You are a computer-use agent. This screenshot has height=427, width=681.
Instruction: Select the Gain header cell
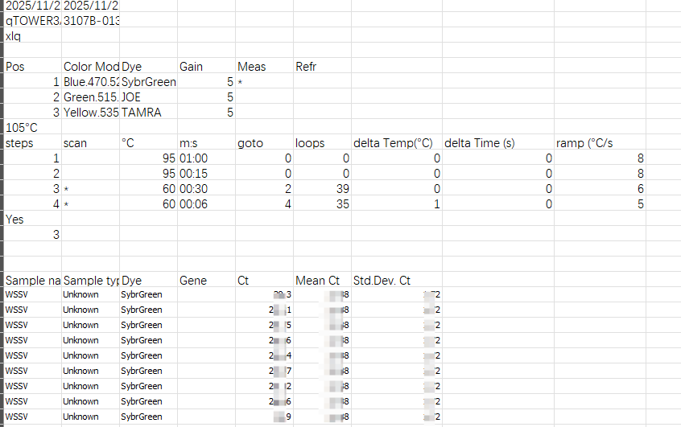click(205, 66)
